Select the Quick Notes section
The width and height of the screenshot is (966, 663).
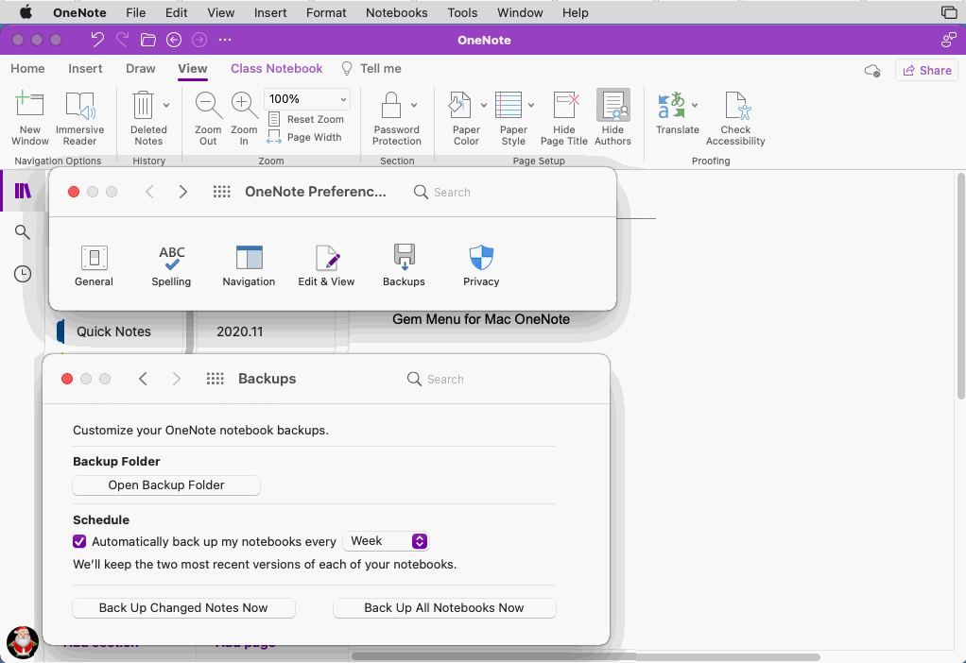click(114, 331)
